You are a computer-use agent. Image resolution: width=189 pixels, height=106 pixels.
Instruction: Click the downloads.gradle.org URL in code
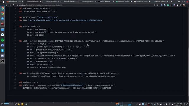(x=122, y=41)
